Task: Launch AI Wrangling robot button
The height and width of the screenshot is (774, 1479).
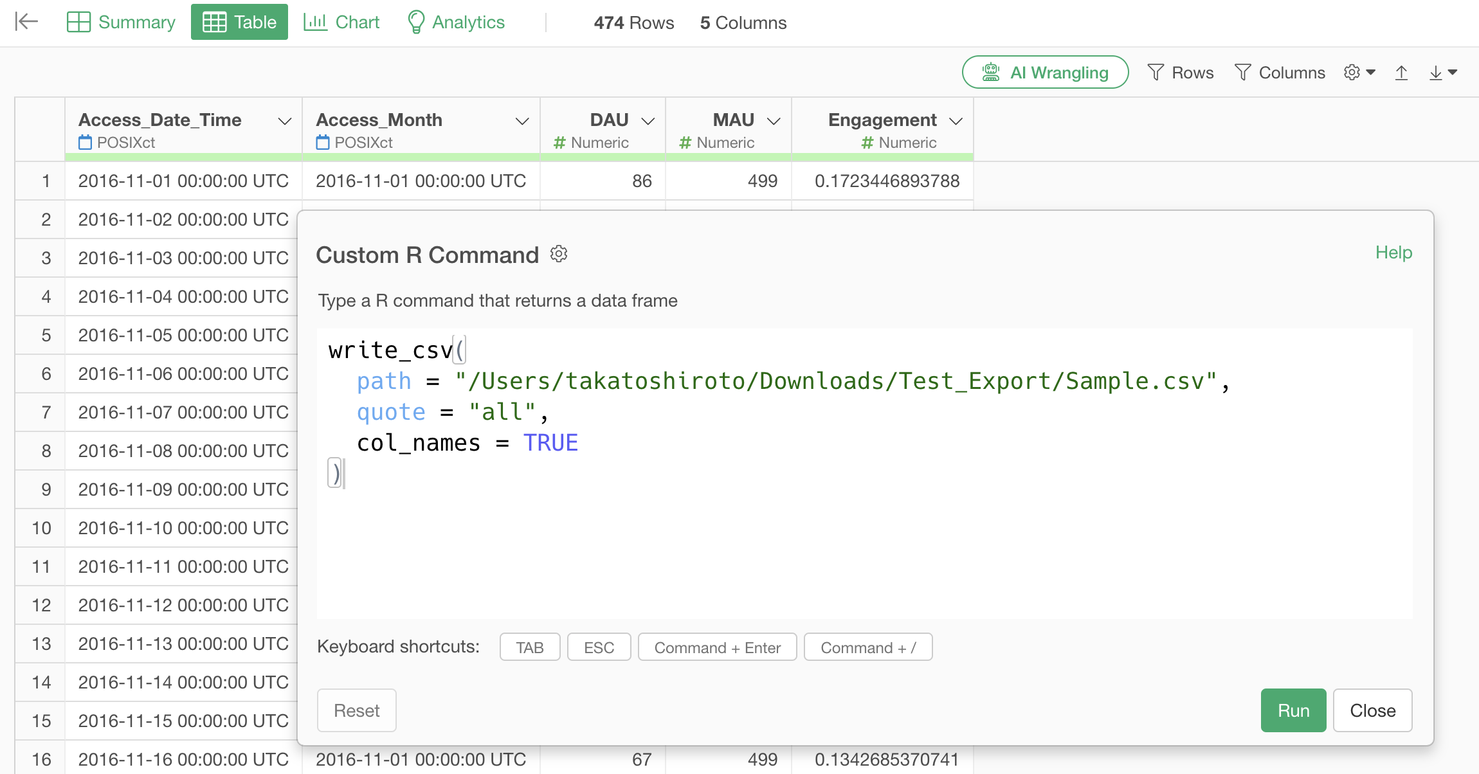Action: point(1045,72)
